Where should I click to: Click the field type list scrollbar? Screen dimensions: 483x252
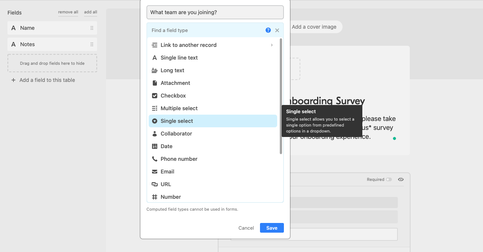tap(281, 96)
